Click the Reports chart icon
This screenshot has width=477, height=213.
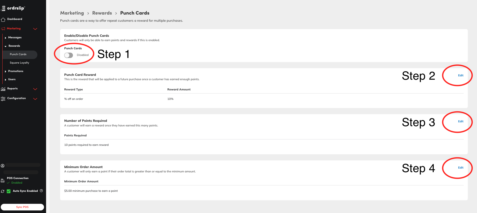(3, 89)
